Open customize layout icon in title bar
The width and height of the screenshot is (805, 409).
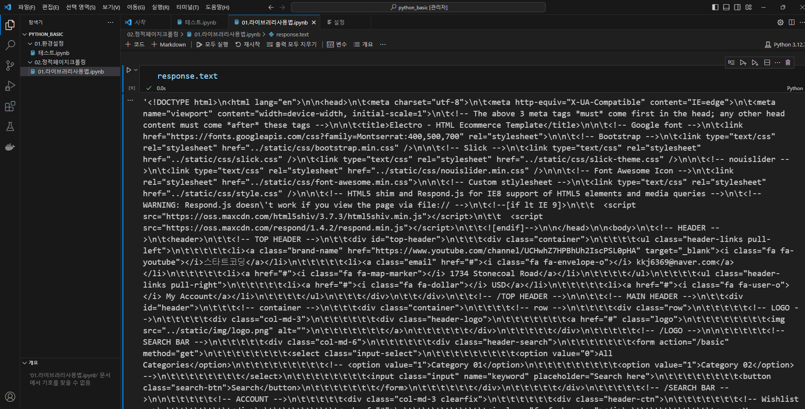point(749,7)
